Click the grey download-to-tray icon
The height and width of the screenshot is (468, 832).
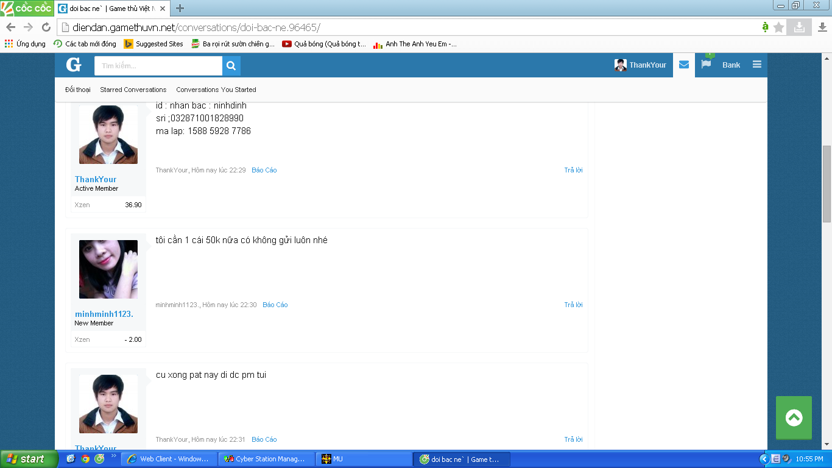[799, 27]
